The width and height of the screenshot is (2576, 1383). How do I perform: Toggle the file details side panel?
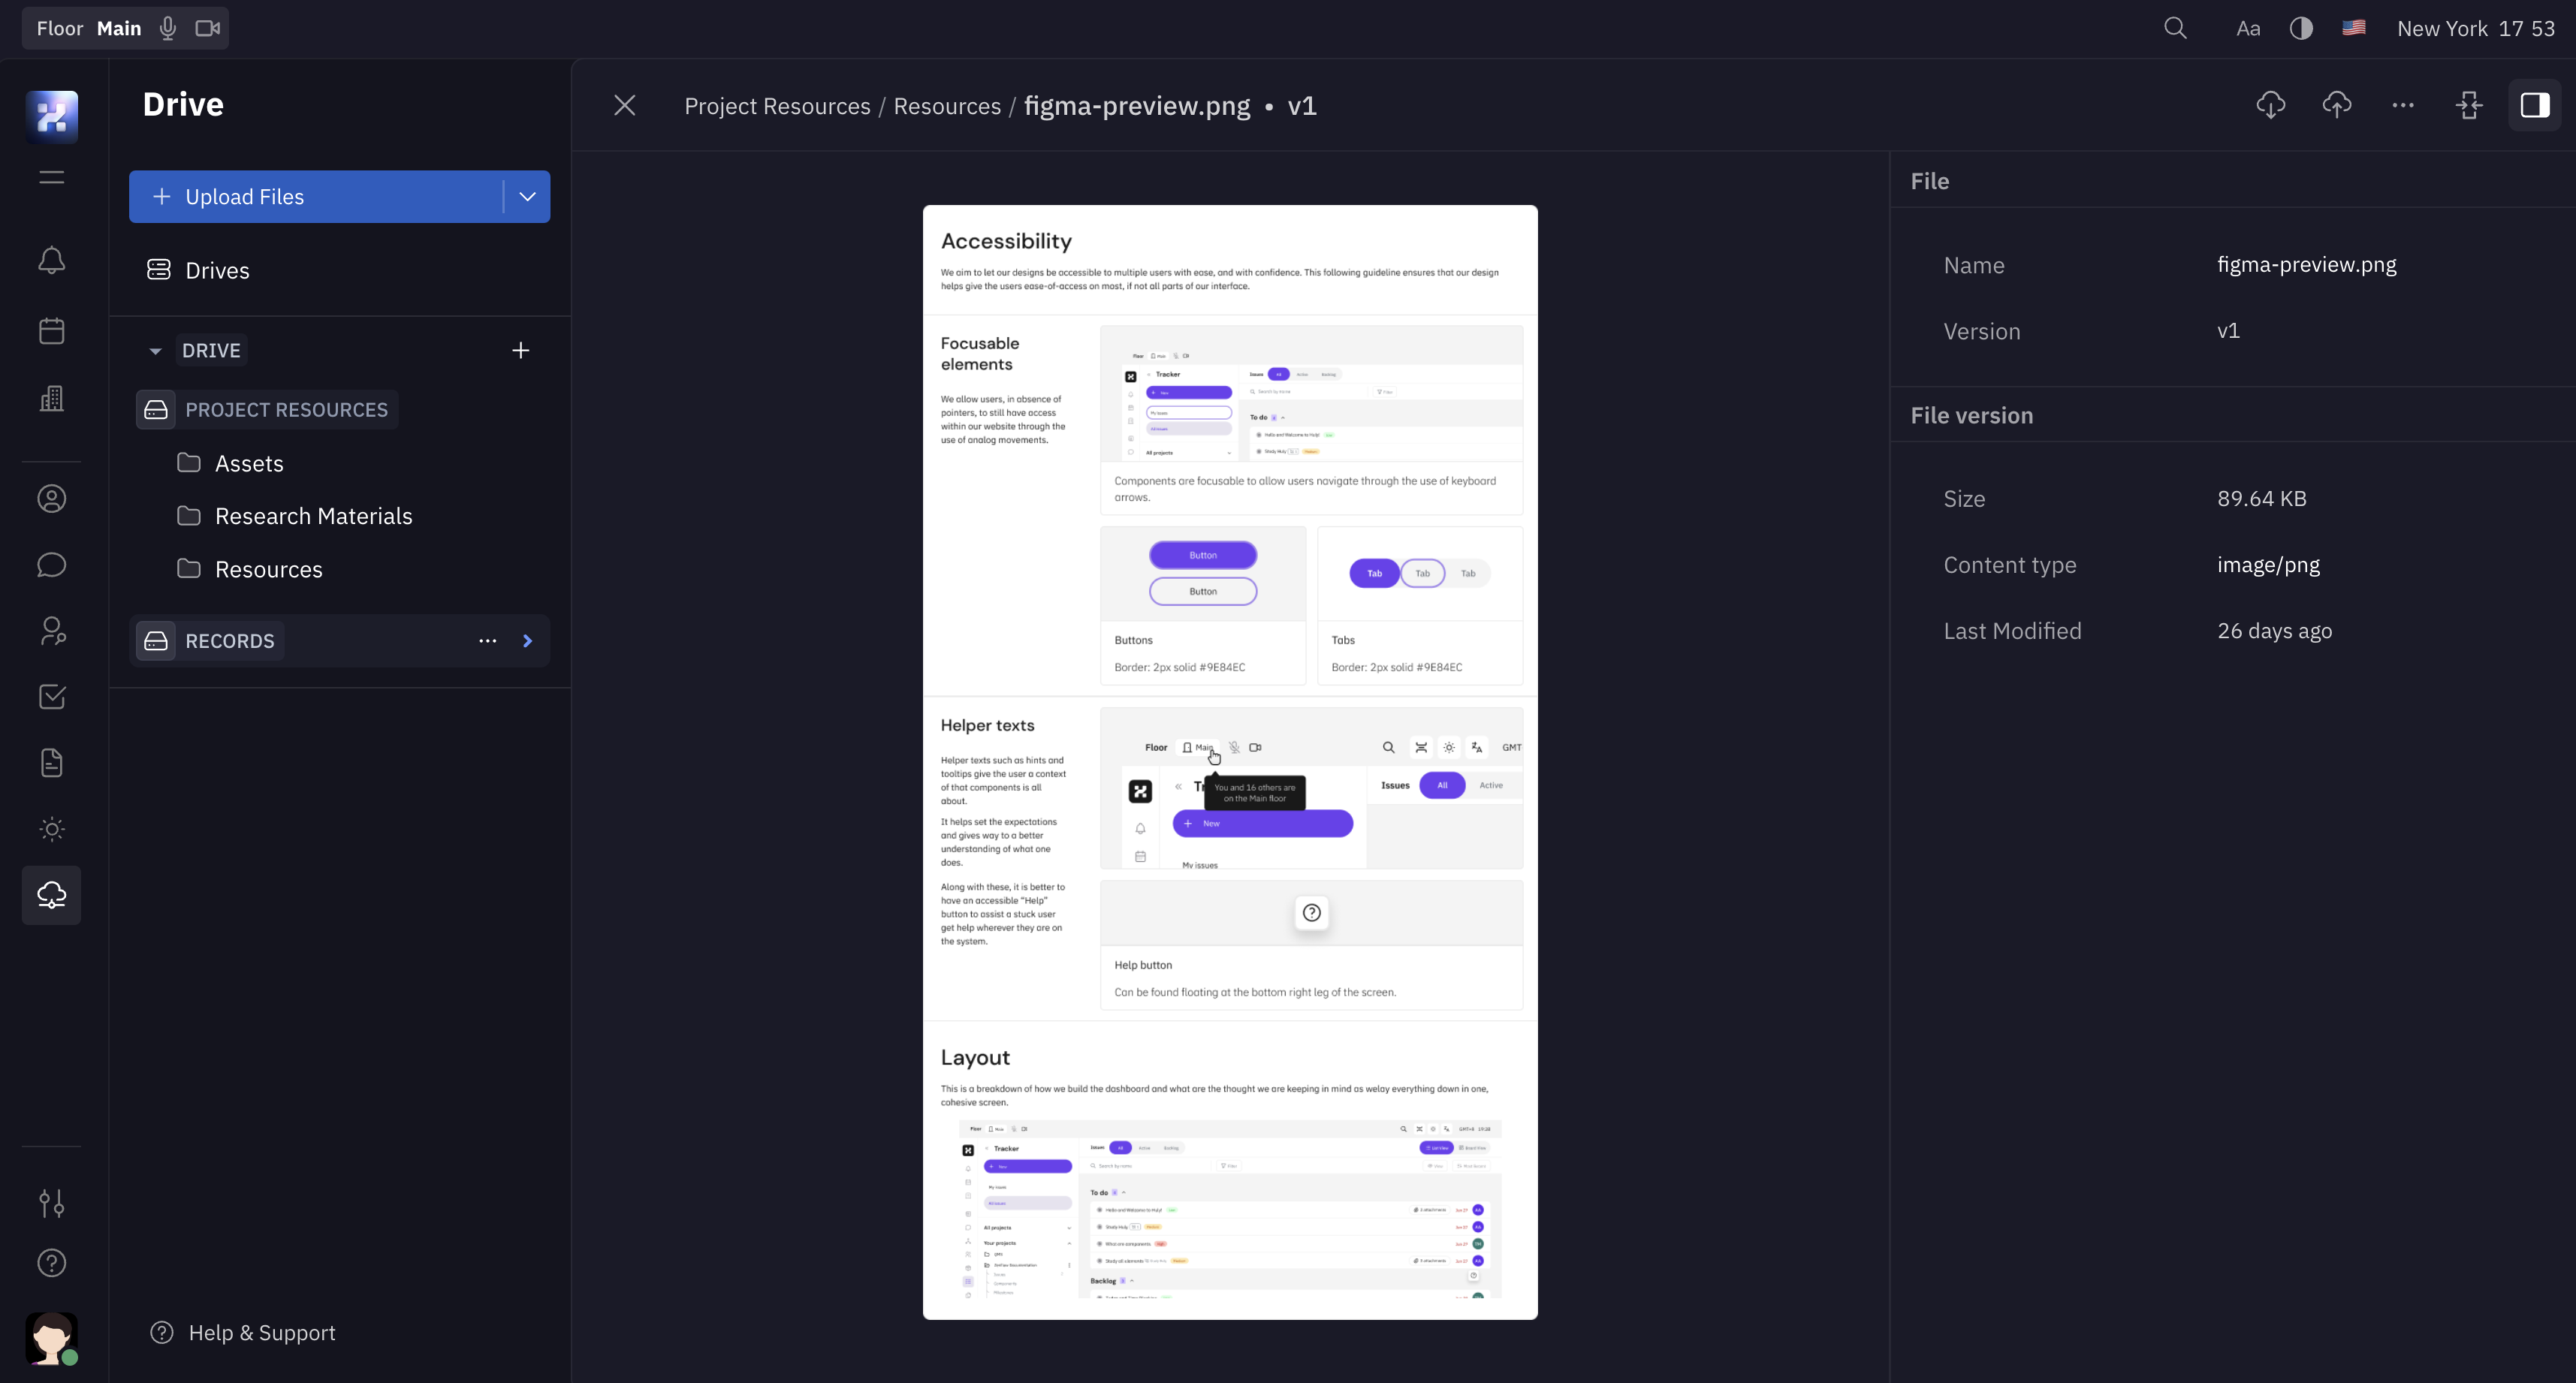click(x=2534, y=105)
